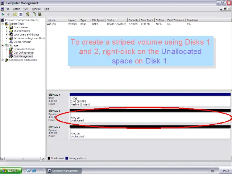
Task: Collapse the Storage tree node
Action: click(x=3, y=45)
